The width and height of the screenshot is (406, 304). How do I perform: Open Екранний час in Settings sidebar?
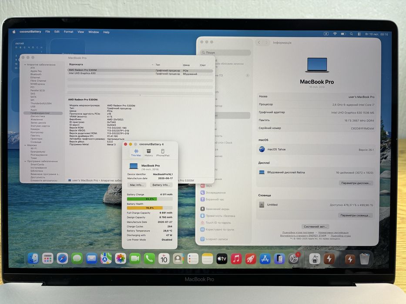pos(212,200)
